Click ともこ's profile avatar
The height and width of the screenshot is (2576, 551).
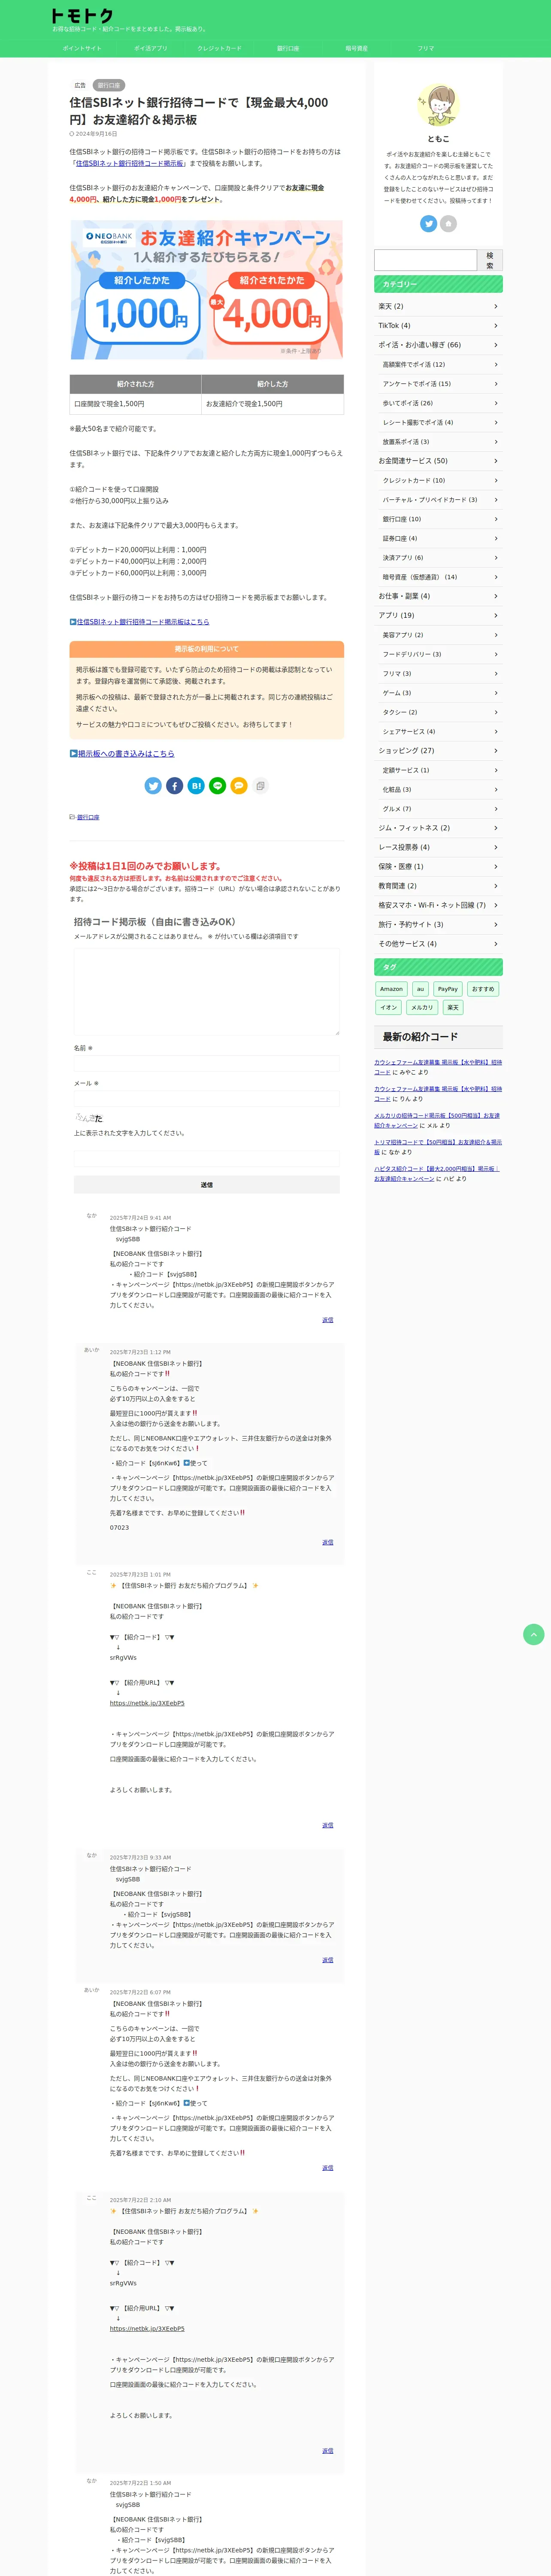click(438, 106)
